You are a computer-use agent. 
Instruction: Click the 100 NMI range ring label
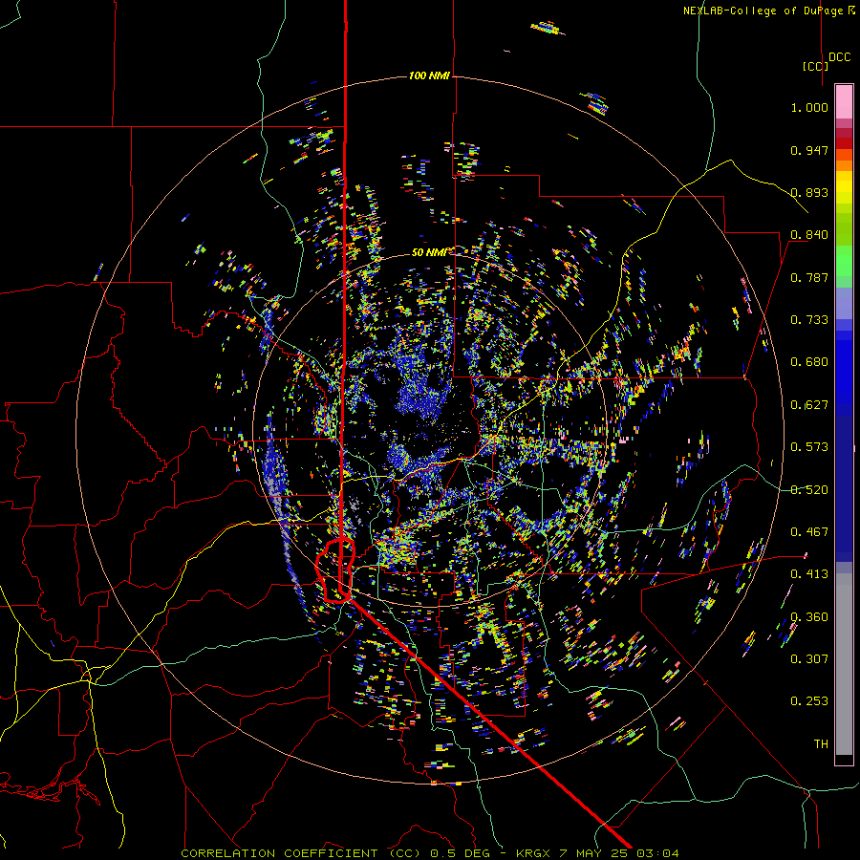click(429, 75)
